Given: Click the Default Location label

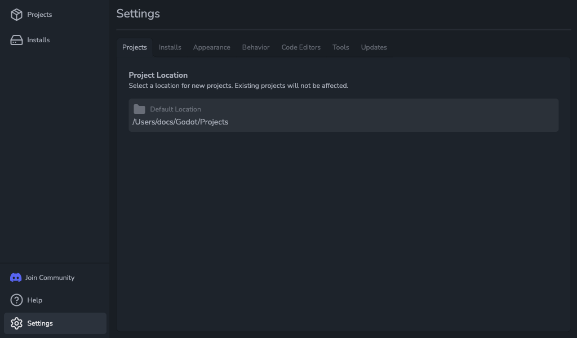Looking at the screenshot, I should [x=176, y=109].
